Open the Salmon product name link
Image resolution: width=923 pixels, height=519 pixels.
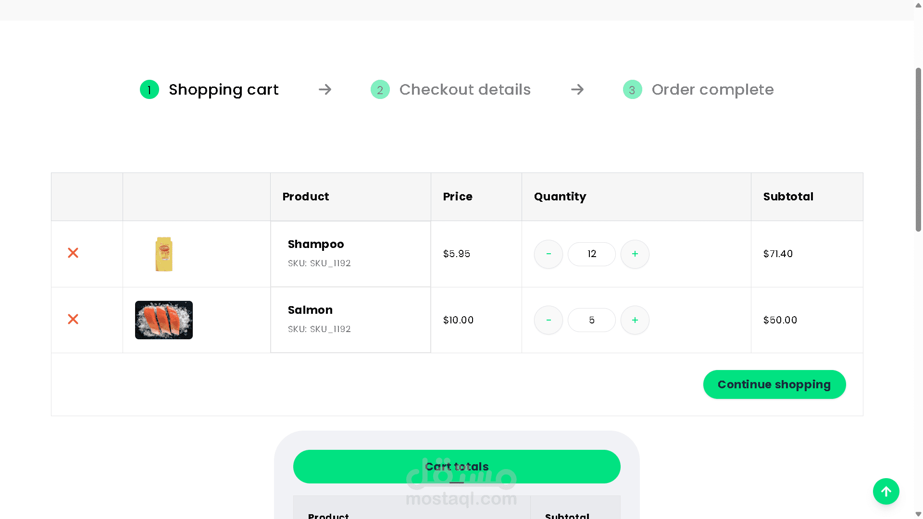coord(310,310)
